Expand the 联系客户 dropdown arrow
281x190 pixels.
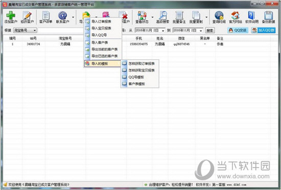click(x=73, y=17)
